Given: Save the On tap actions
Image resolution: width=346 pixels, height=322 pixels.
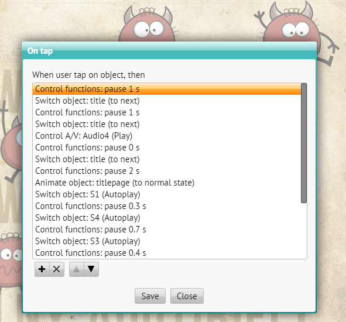Looking at the screenshot, I should pos(150,296).
